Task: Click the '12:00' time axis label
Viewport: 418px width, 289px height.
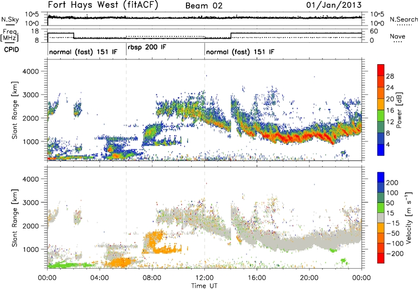Action: [204, 278]
